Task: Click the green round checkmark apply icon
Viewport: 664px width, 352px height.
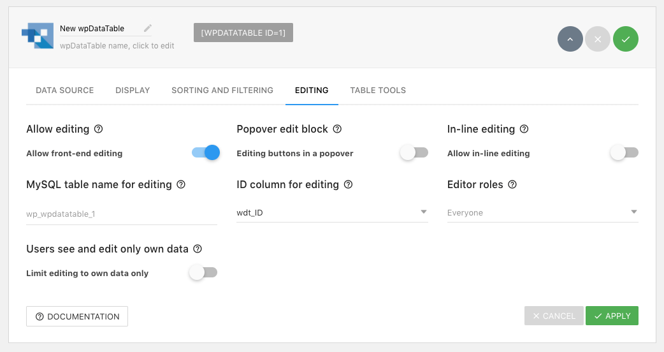Action: pyautogui.click(x=626, y=39)
